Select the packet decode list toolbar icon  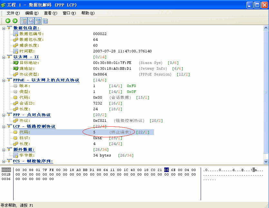pyautogui.click(x=24, y=21)
